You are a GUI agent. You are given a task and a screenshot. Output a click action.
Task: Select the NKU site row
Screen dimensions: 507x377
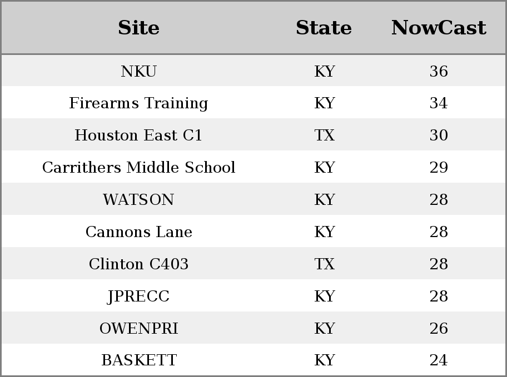coord(254,71)
